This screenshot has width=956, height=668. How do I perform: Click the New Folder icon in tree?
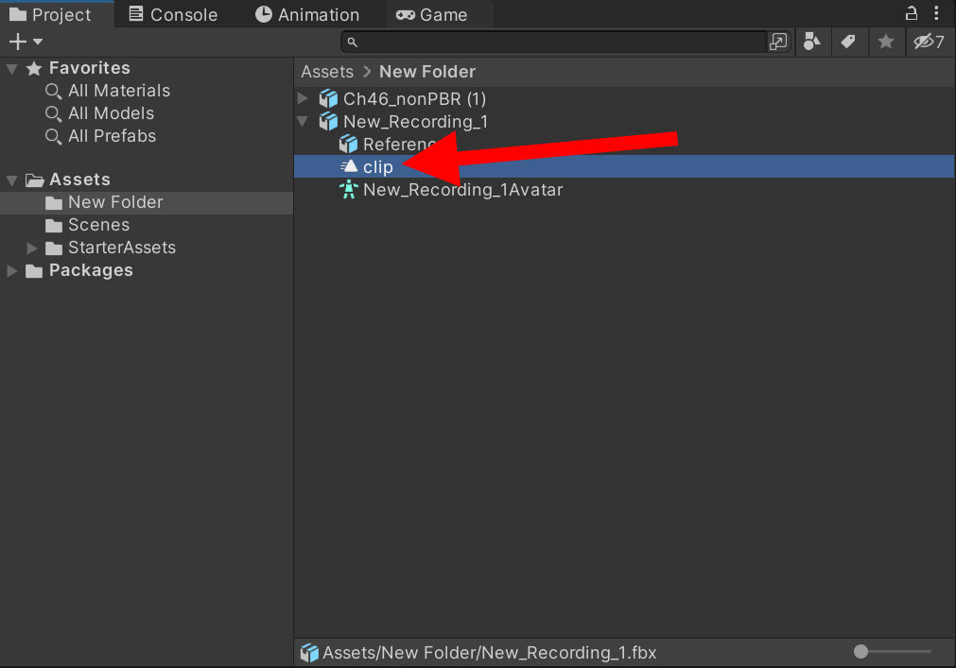tap(54, 203)
